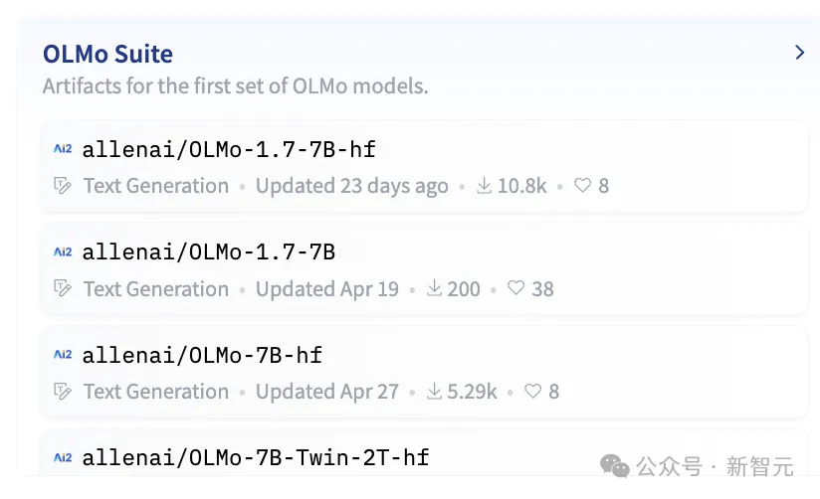Viewport: 820px width, 499px height.
Task: Click AI2 logo beside OLMo-7B-hf
Action: coord(63,354)
